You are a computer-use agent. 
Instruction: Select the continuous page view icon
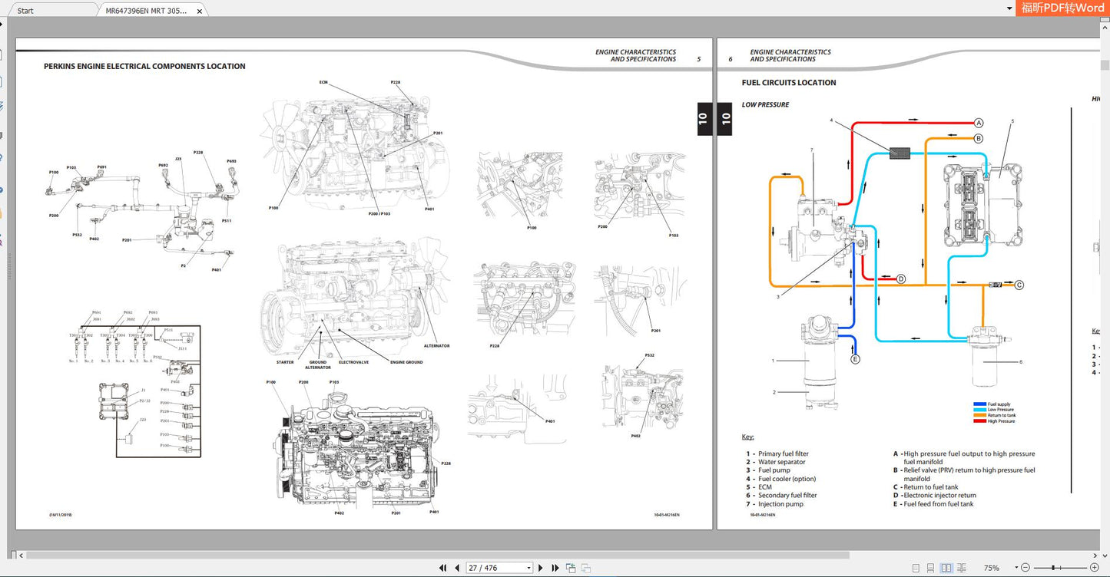(x=931, y=568)
